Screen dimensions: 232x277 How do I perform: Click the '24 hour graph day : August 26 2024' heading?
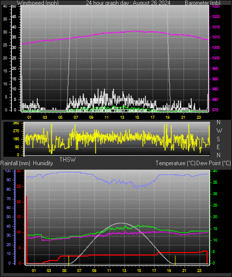point(128,3)
